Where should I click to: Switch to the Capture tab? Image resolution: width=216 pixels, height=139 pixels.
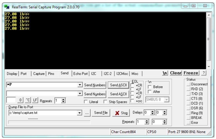coord(39,74)
